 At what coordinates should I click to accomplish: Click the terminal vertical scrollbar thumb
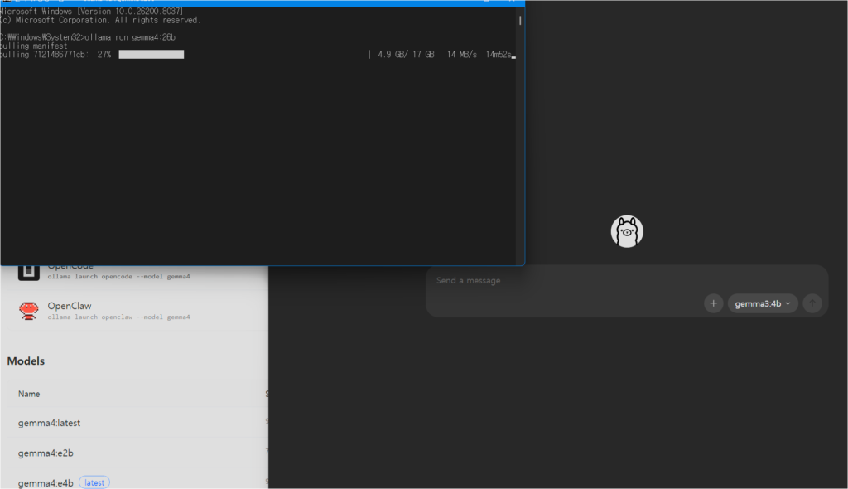click(x=520, y=20)
